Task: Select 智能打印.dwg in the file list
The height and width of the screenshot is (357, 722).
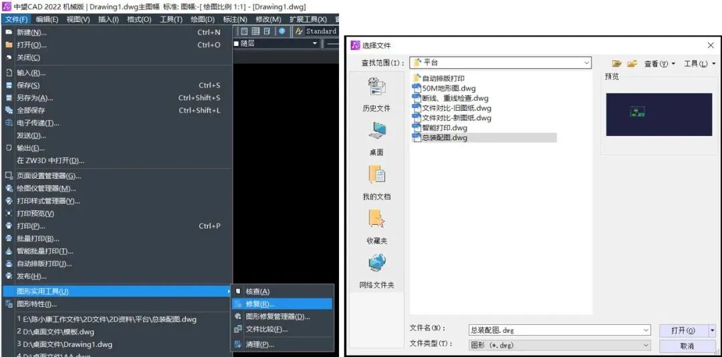Action: coord(440,127)
